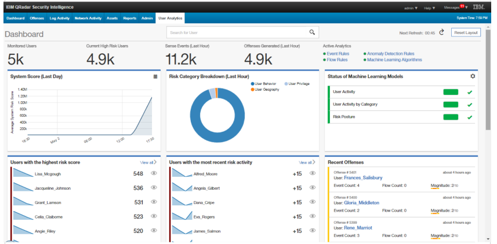Image resolution: width=497 pixels, height=244 pixels.
Task: Open the Assets tab
Action: pos(112,19)
